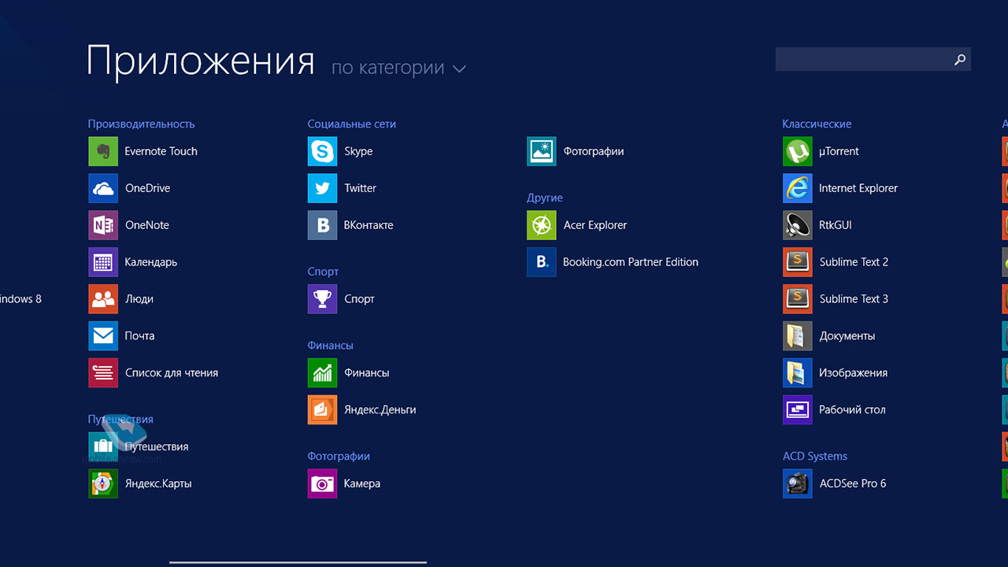Launch Acer Explorer from its green icon
Viewport: 1008px width, 567px height.
click(542, 225)
